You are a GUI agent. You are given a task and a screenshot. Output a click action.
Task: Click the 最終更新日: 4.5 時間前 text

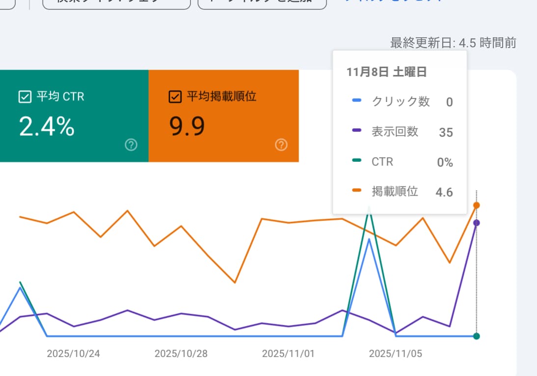click(453, 43)
